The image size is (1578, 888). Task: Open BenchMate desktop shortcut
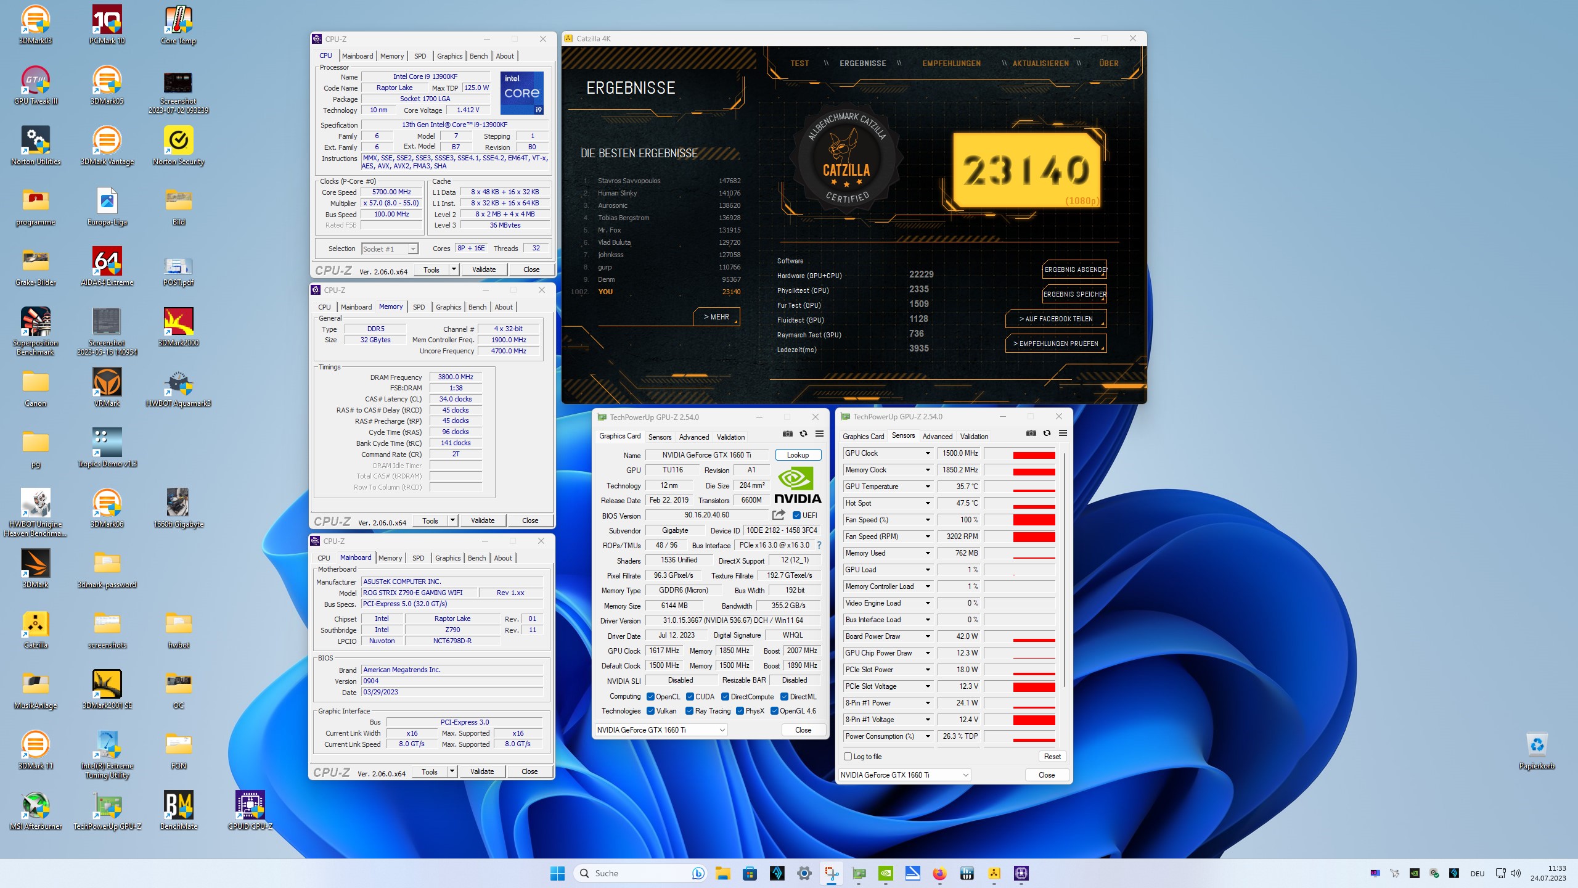(x=178, y=810)
